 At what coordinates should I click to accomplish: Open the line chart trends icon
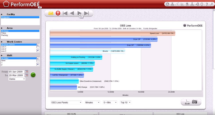[x=182, y=4]
